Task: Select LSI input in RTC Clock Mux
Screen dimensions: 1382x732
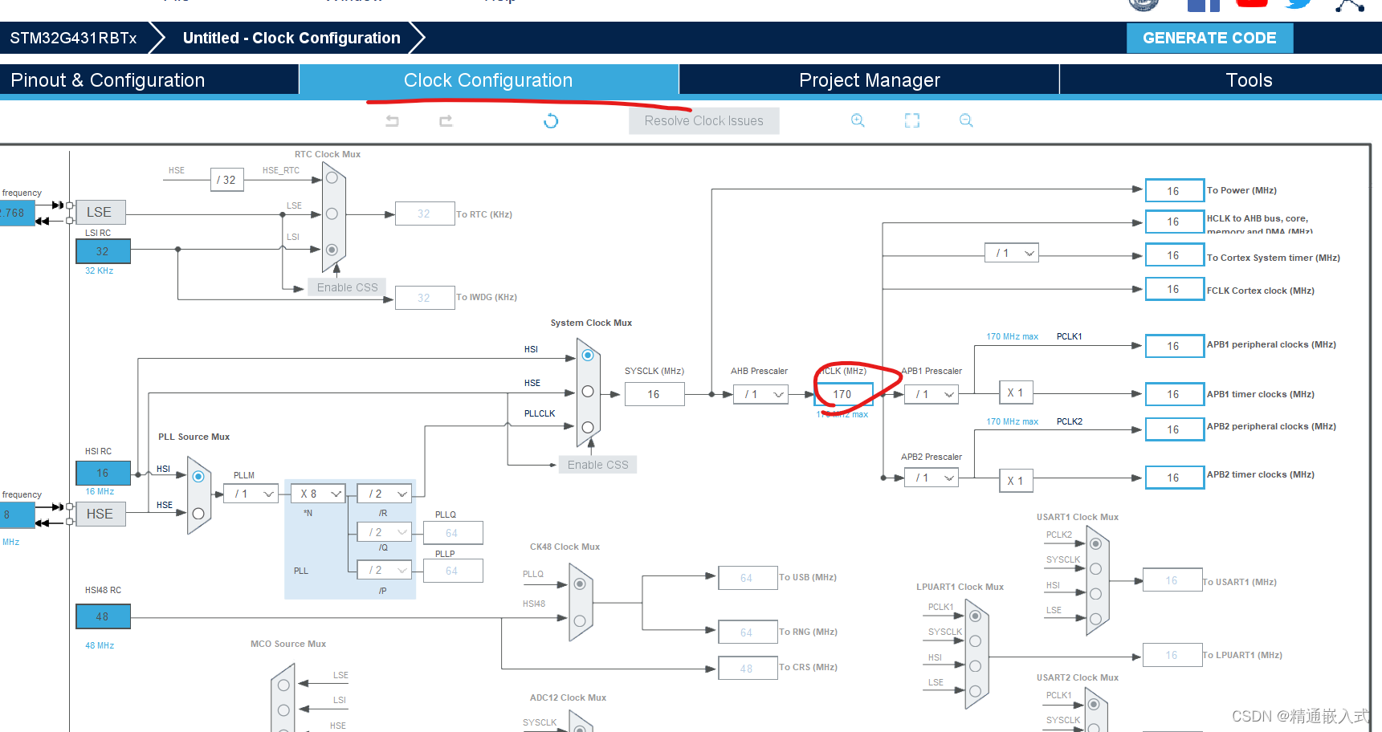Action: coord(332,250)
